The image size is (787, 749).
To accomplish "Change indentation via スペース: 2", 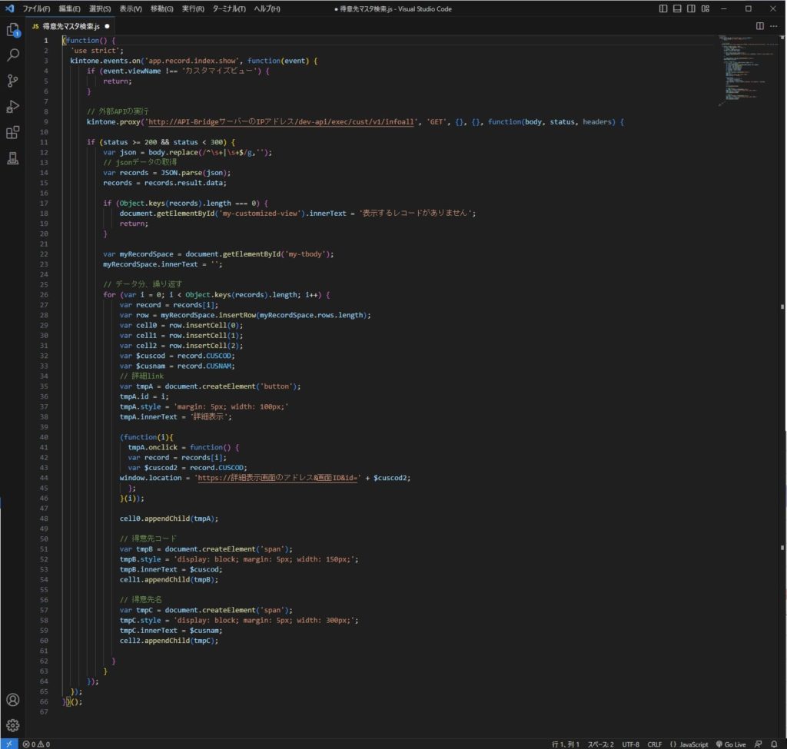I will point(601,744).
